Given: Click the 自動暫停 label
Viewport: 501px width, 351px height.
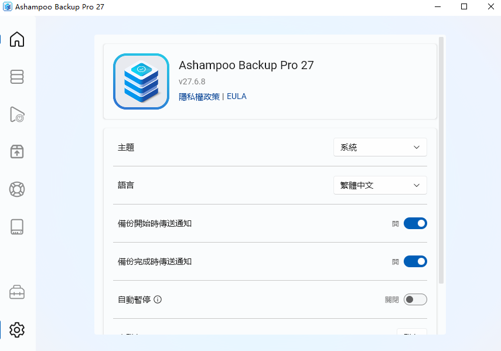Looking at the screenshot, I should [134, 299].
